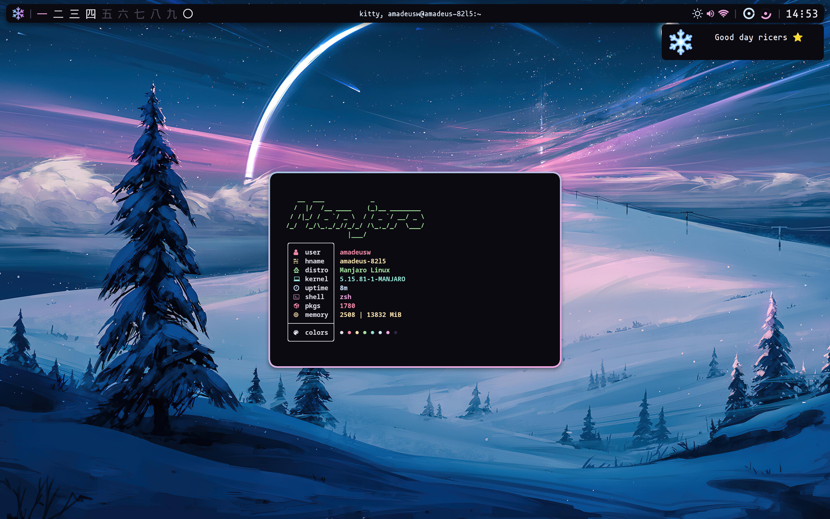The height and width of the screenshot is (519, 830).
Task: Click the white color dot
Action: coord(342,332)
